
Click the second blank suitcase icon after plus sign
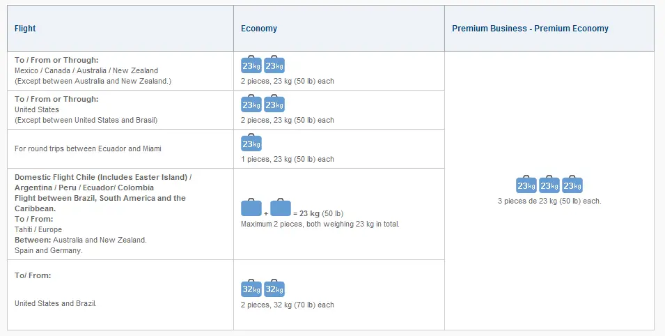pyautogui.click(x=281, y=207)
